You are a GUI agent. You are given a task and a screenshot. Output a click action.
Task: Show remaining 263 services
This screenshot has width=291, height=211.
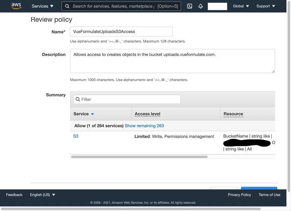[144, 126]
